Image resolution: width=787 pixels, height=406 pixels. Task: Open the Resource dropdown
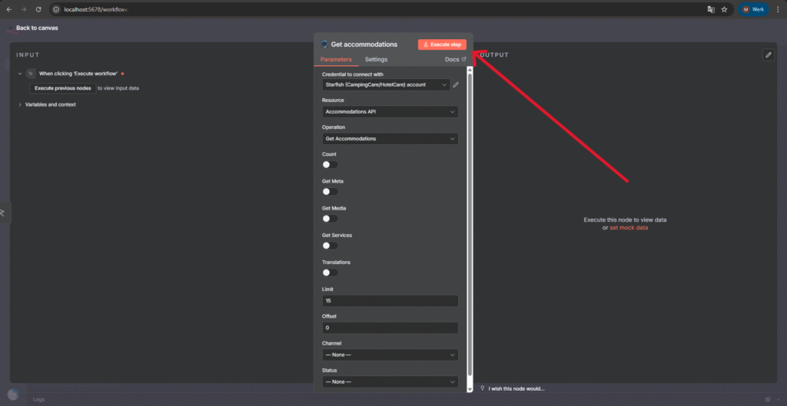click(x=390, y=112)
